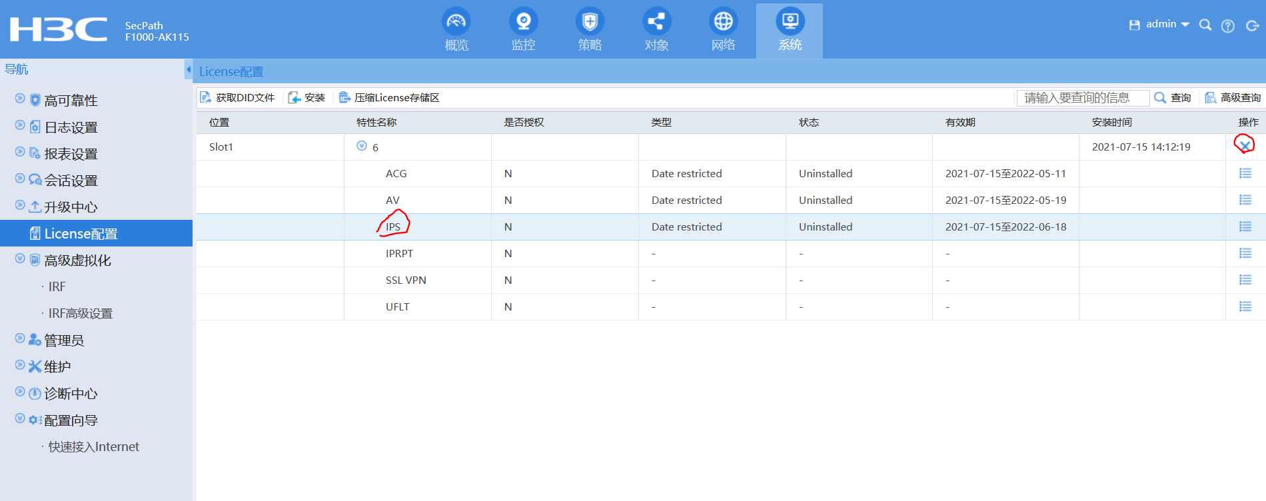Select License配置 in the navigation
This screenshot has height=501, width=1266.
96,233
